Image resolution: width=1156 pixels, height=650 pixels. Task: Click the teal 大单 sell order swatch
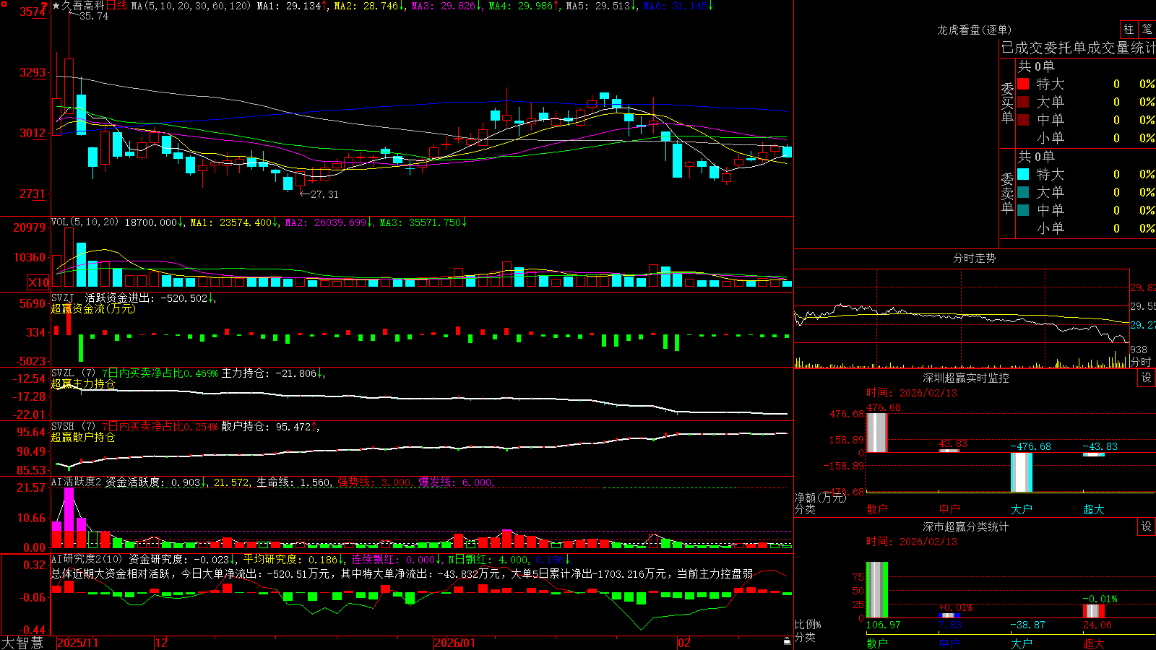1023,192
